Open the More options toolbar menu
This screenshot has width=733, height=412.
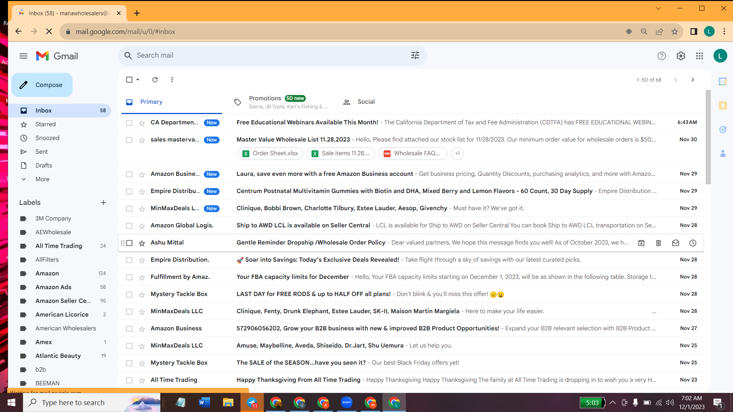tap(172, 80)
